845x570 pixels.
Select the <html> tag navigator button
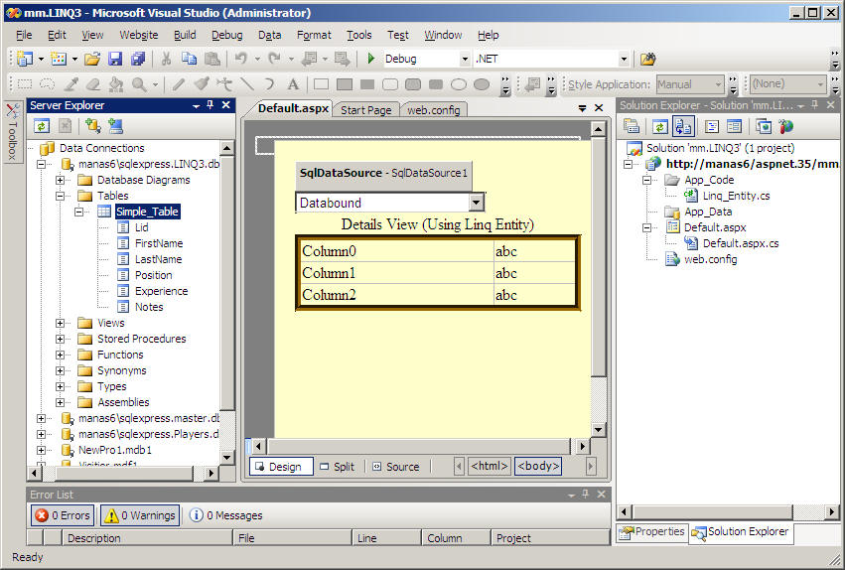click(x=489, y=466)
